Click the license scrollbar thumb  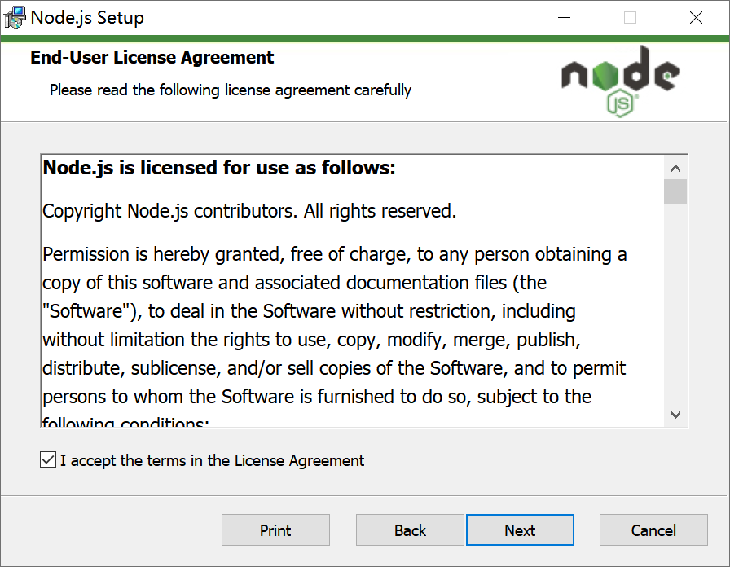point(675,191)
